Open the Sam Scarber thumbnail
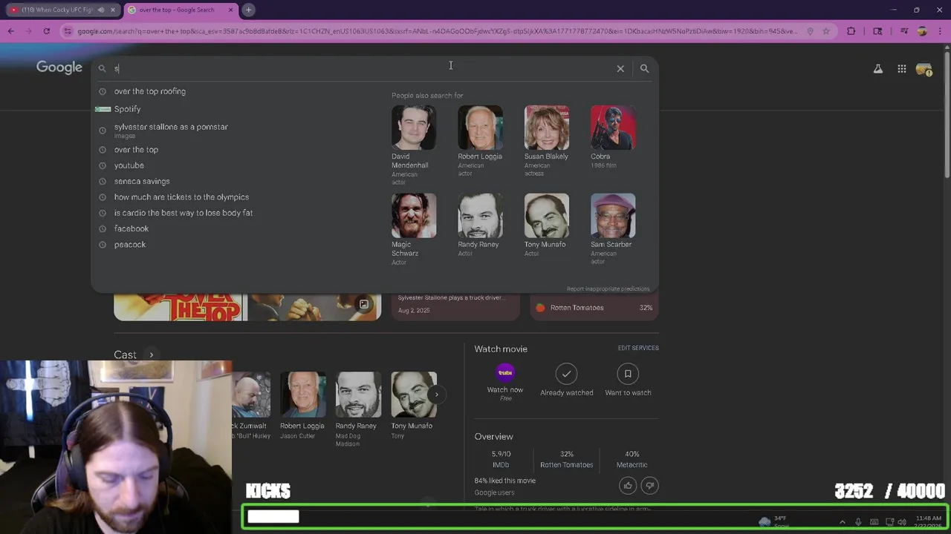951x534 pixels. coord(613,216)
